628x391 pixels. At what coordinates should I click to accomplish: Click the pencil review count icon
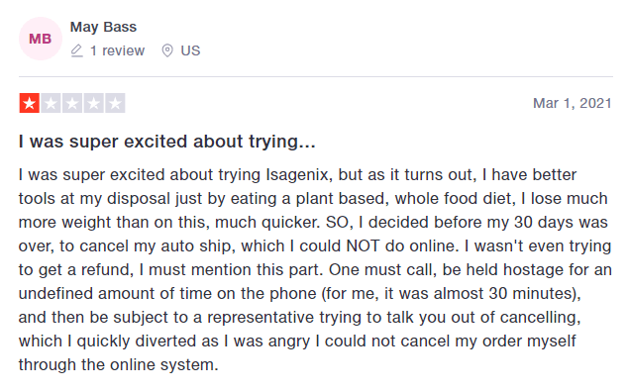pyautogui.click(x=77, y=50)
